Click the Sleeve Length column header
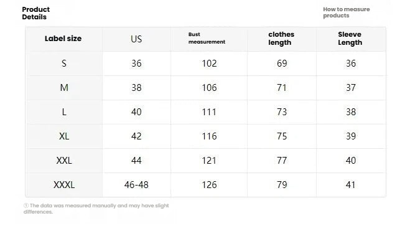 click(x=350, y=39)
